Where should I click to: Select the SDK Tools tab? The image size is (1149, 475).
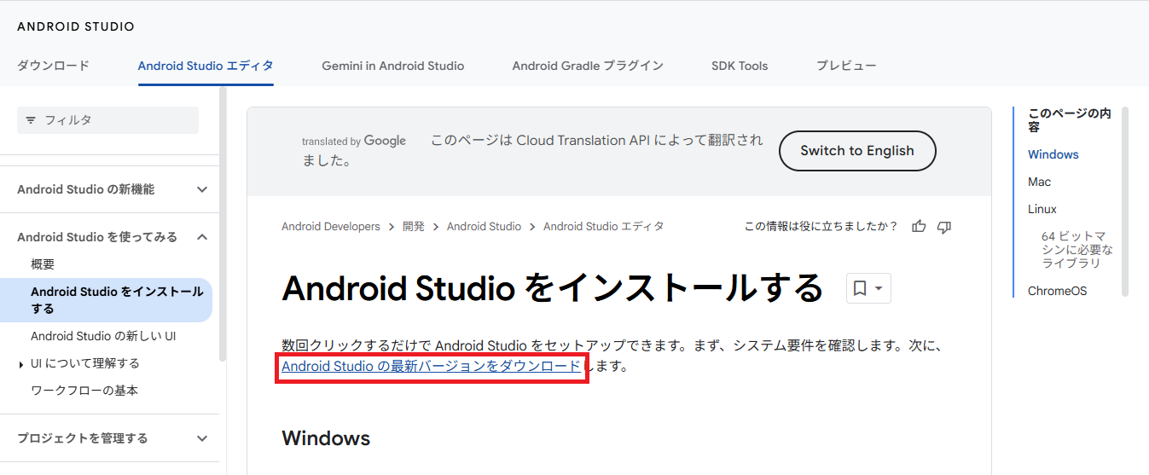(739, 66)
